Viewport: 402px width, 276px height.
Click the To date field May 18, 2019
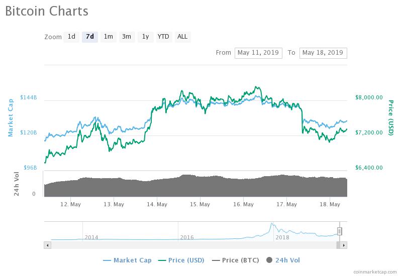[x=323, y=53]
